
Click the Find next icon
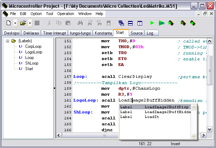click(x=90, y=23)
